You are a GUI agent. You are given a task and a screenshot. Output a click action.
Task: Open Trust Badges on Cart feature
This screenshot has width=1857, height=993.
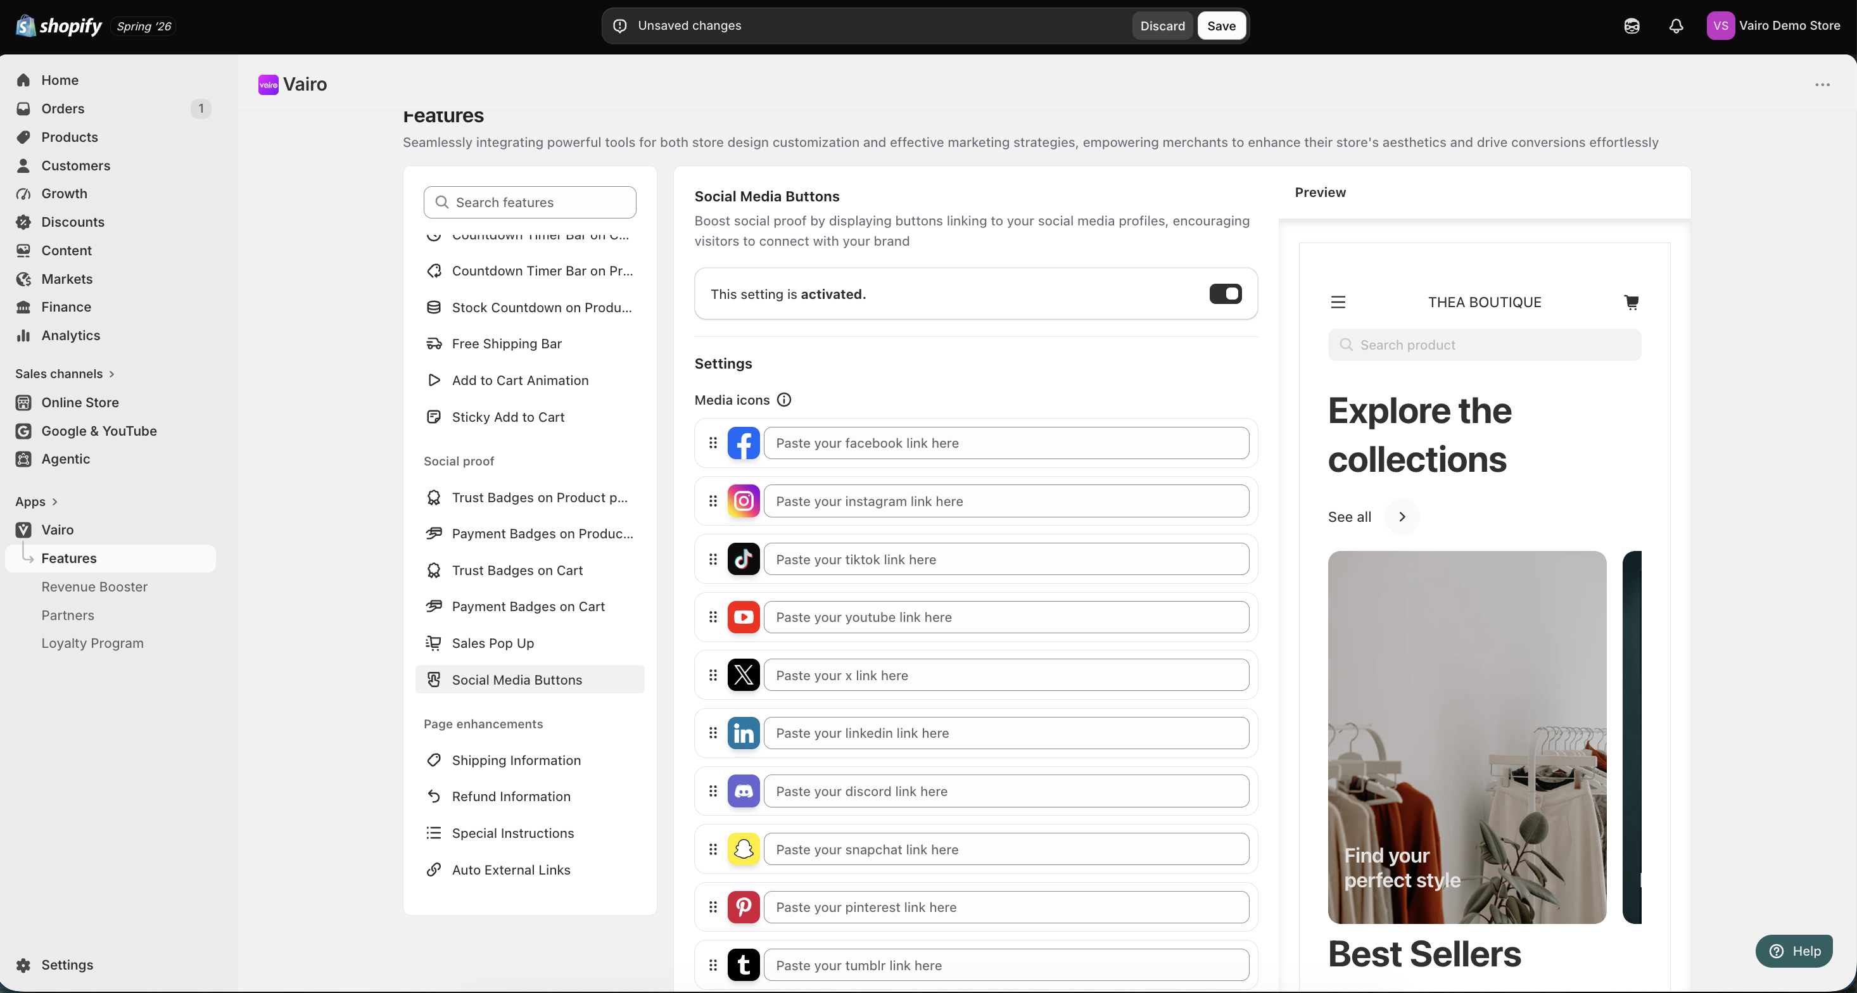(530, 570)
